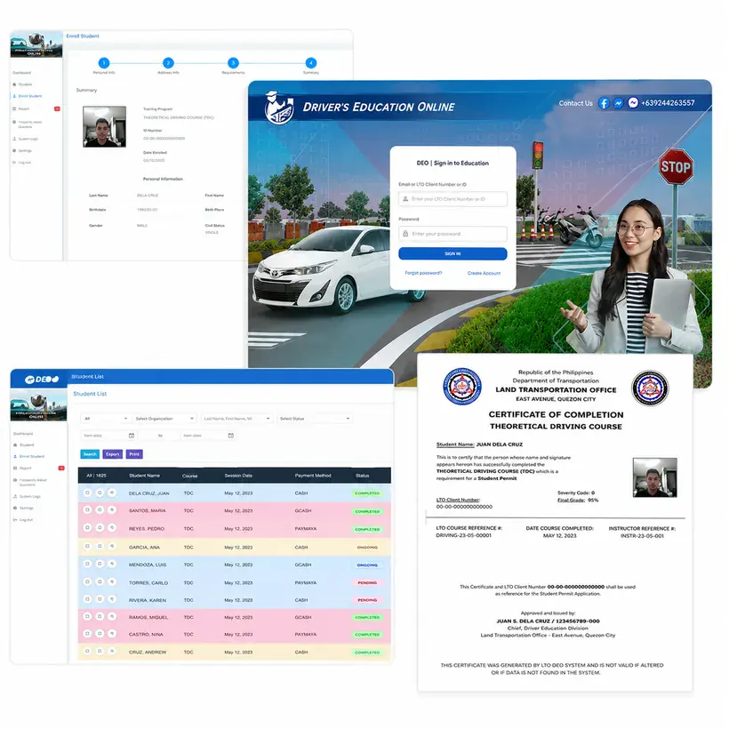
Task: Click the first round action icon in RAMOS, MIGUEL row
Action: click(x=87, y=616)
